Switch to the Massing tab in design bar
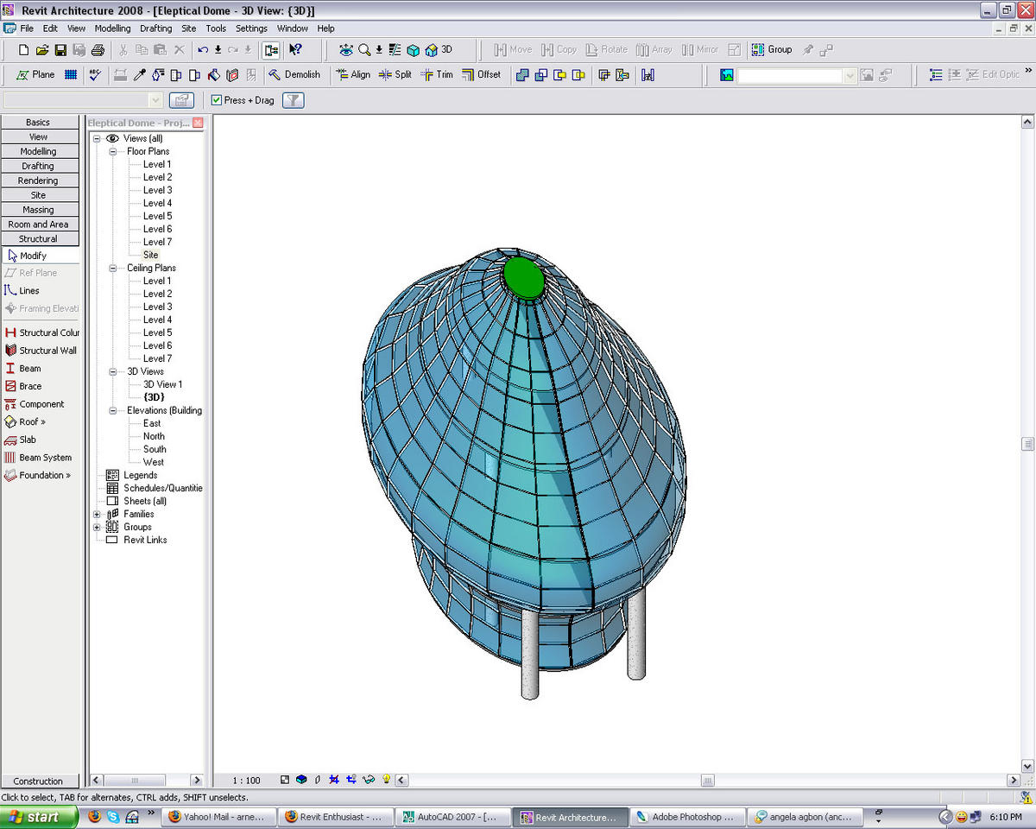This screenshot has width=1036, height=829. pyautogui.click(x=39, y=209)
